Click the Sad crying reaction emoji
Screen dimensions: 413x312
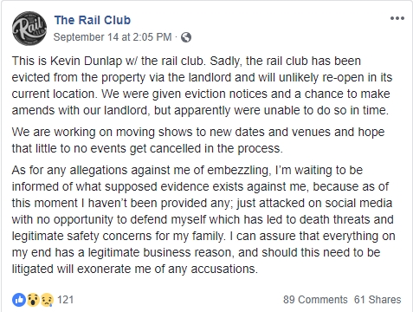tap(47, 300)
